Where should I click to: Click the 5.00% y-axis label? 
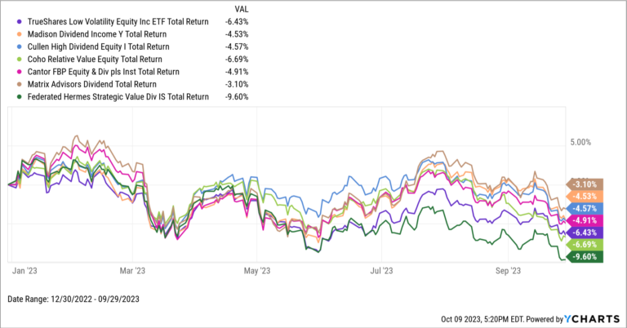click(579, 143)
